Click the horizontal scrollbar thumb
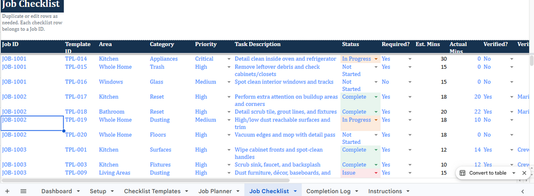This screenshot has width=534, height=196. point(145,180)
